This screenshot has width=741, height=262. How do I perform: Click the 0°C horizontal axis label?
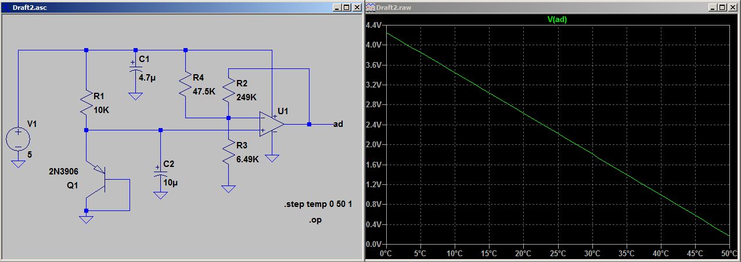click(386, 254)
